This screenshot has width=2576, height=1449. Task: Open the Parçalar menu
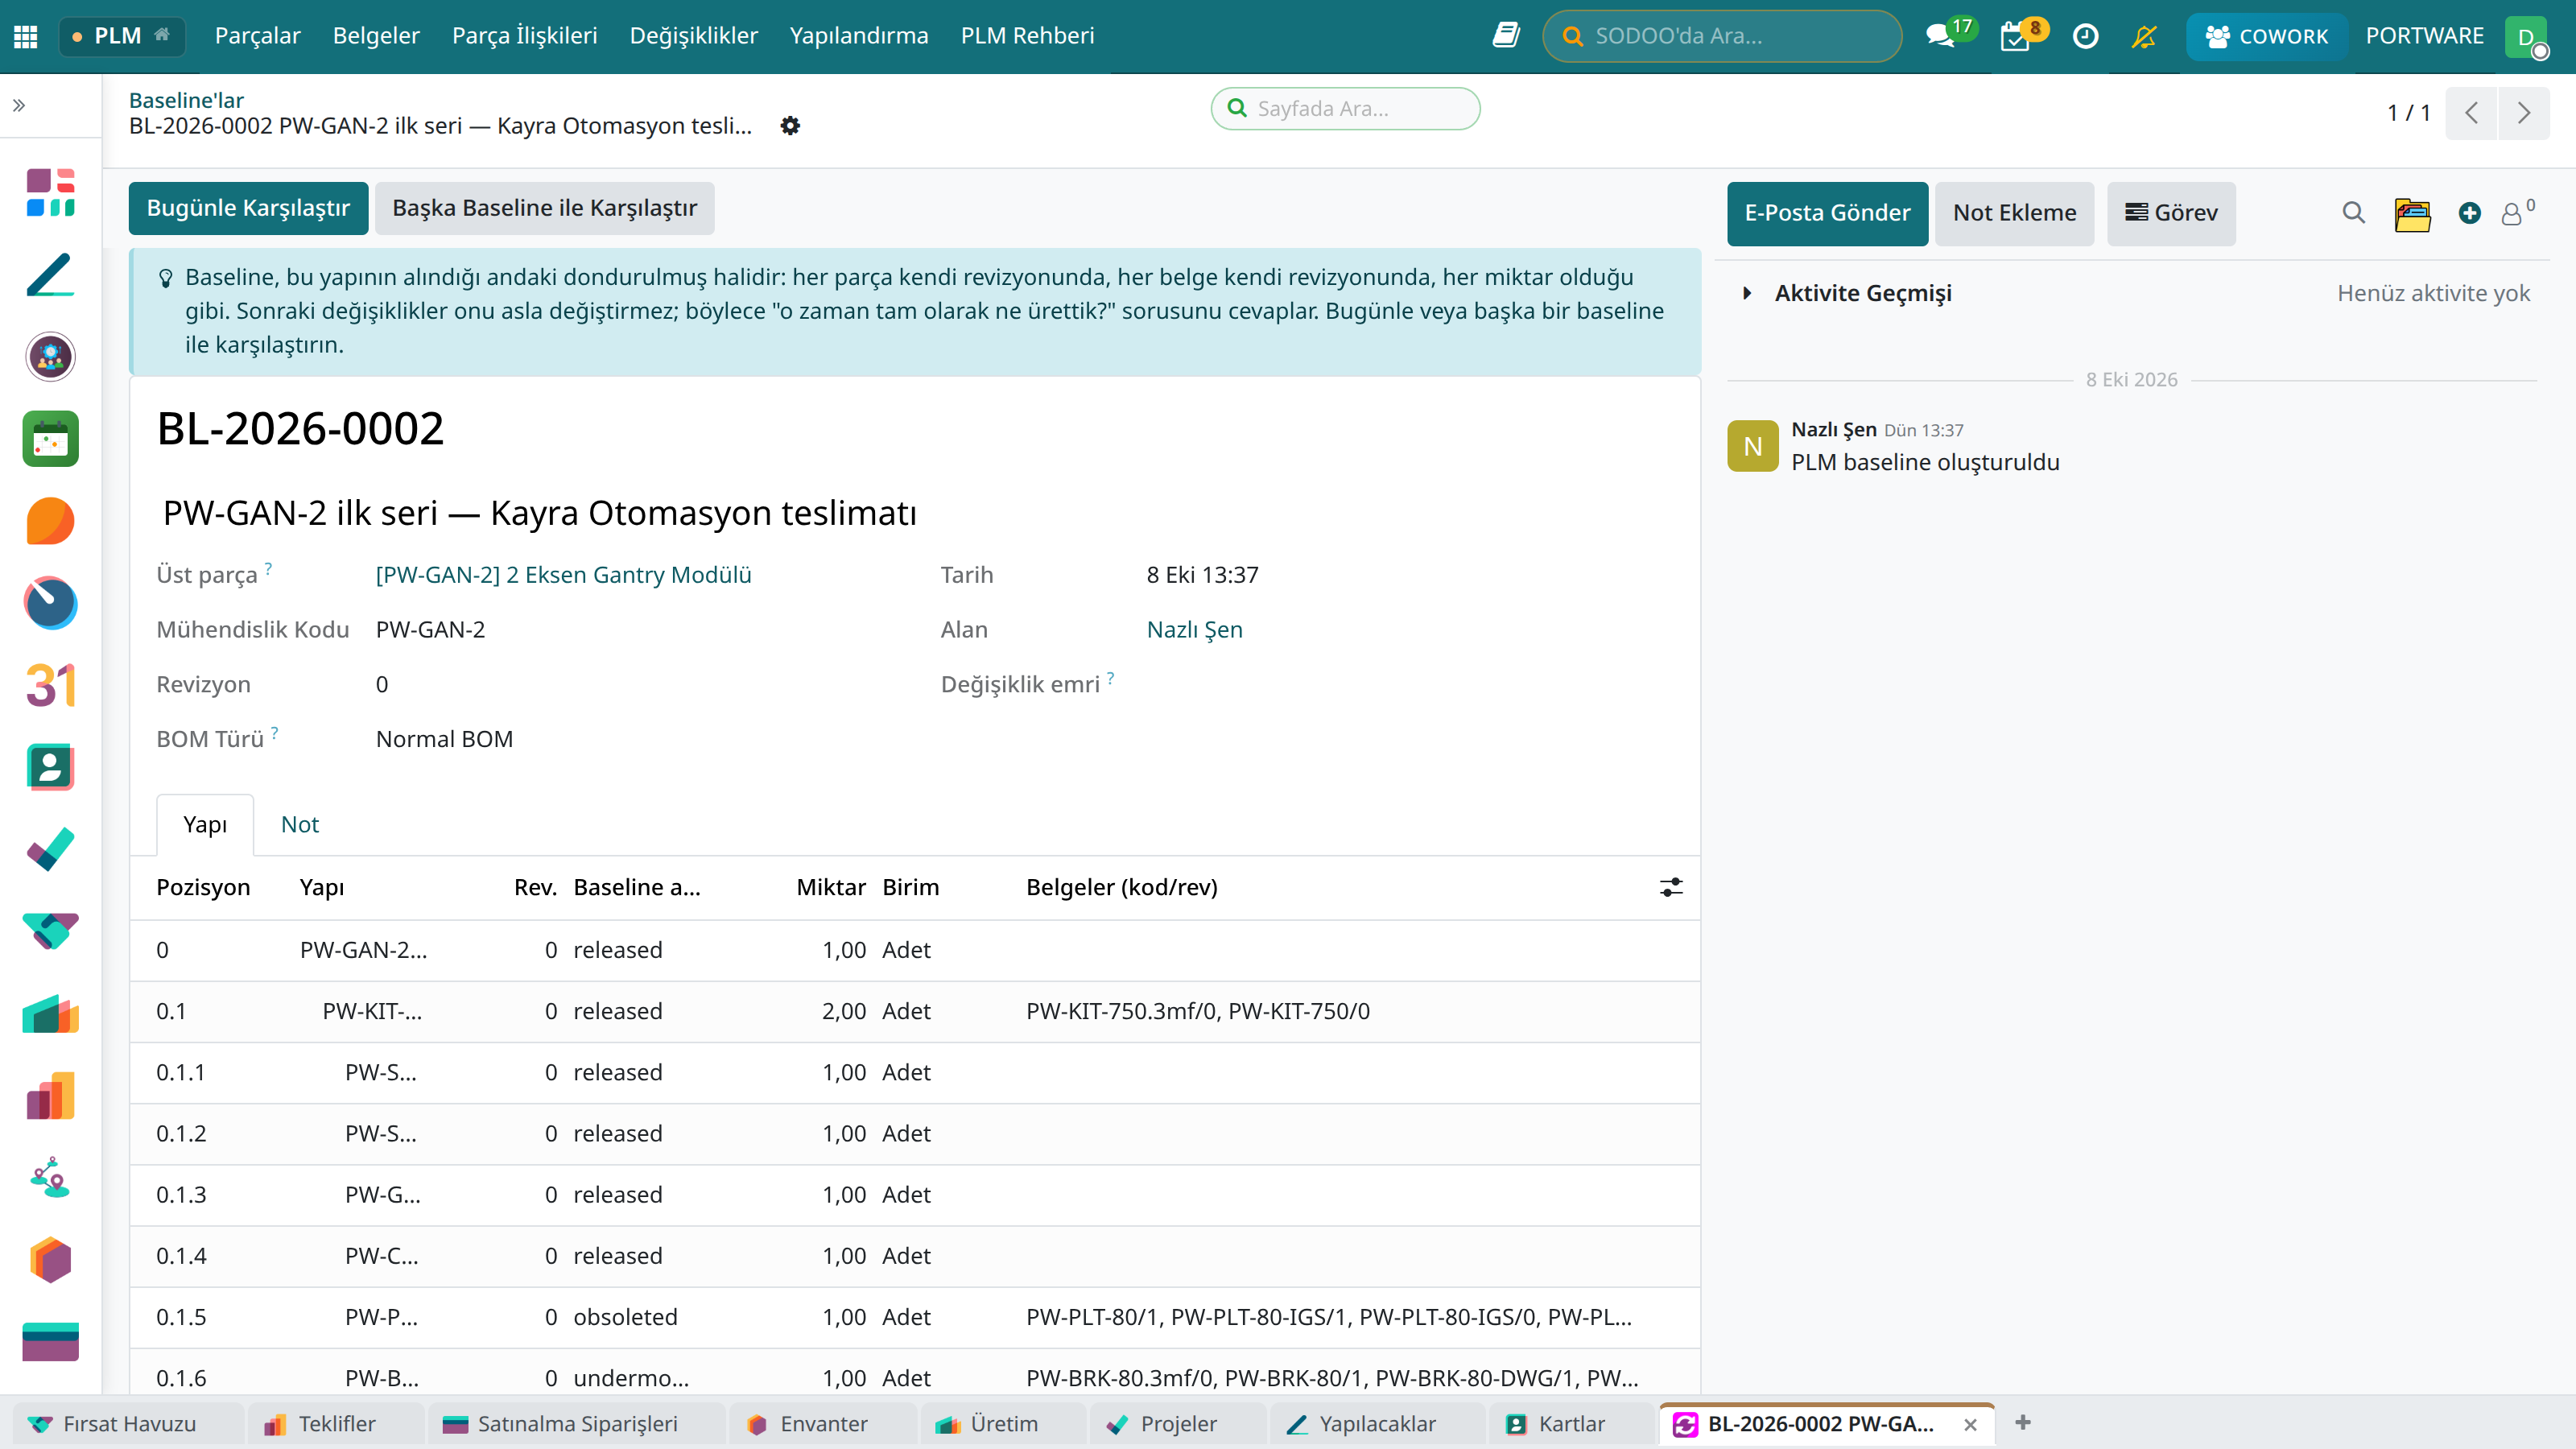pyautogui.click(x=257, y=36)
